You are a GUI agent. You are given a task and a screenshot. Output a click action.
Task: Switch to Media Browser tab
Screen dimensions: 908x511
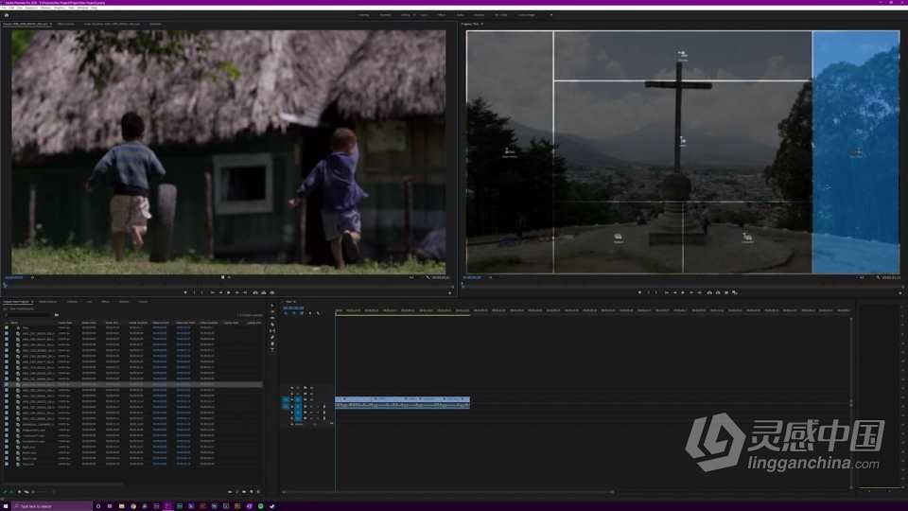48,302
